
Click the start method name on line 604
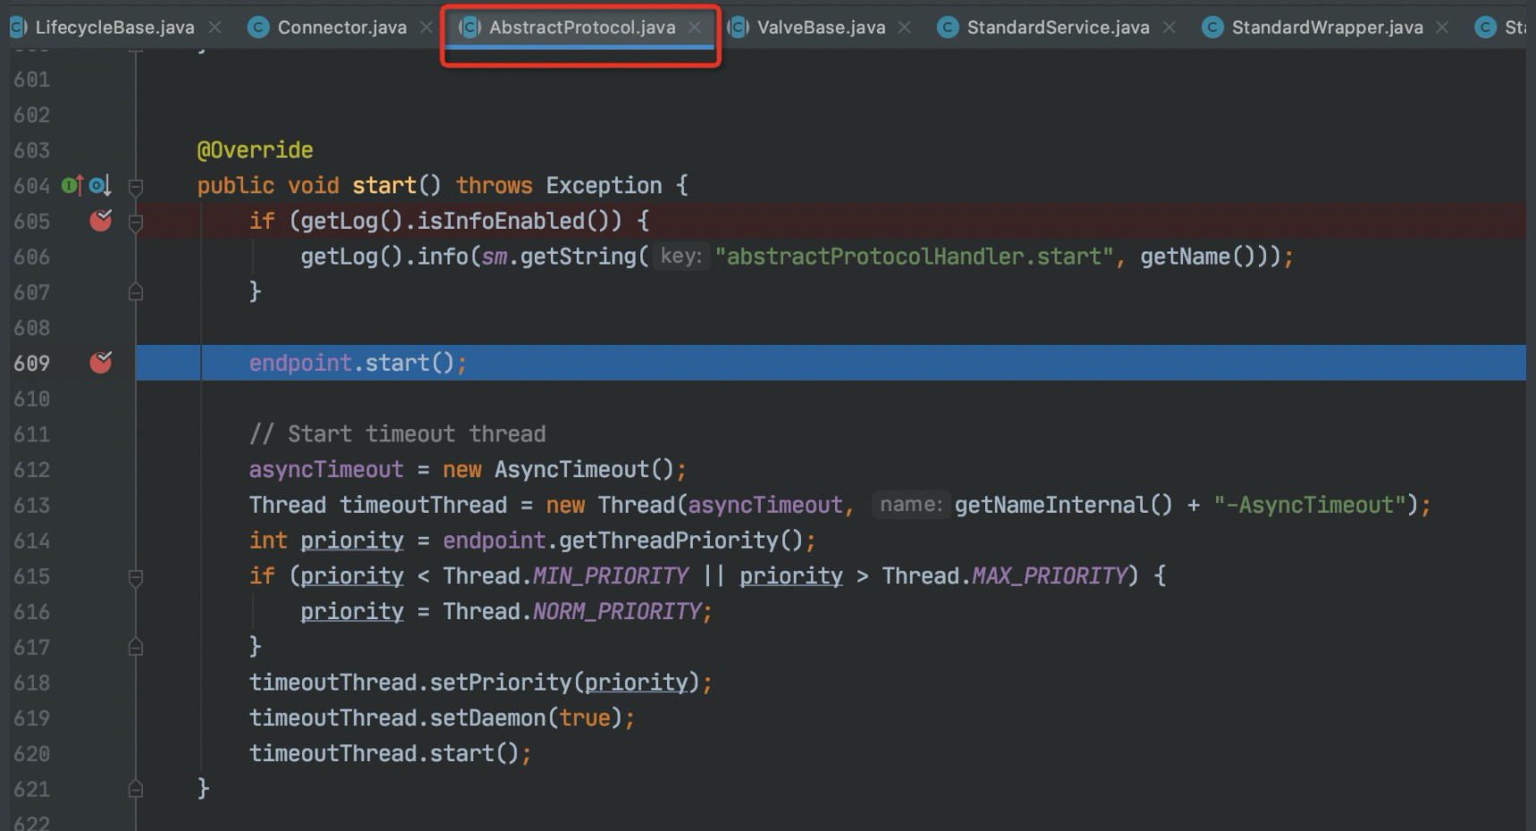[384, 185]
